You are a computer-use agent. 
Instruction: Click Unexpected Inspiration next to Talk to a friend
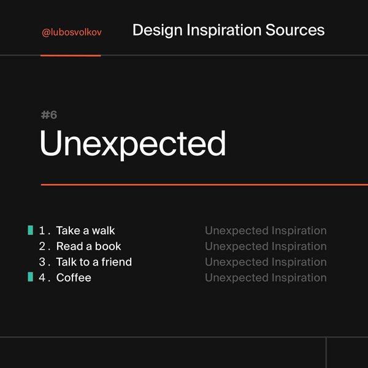266,263
